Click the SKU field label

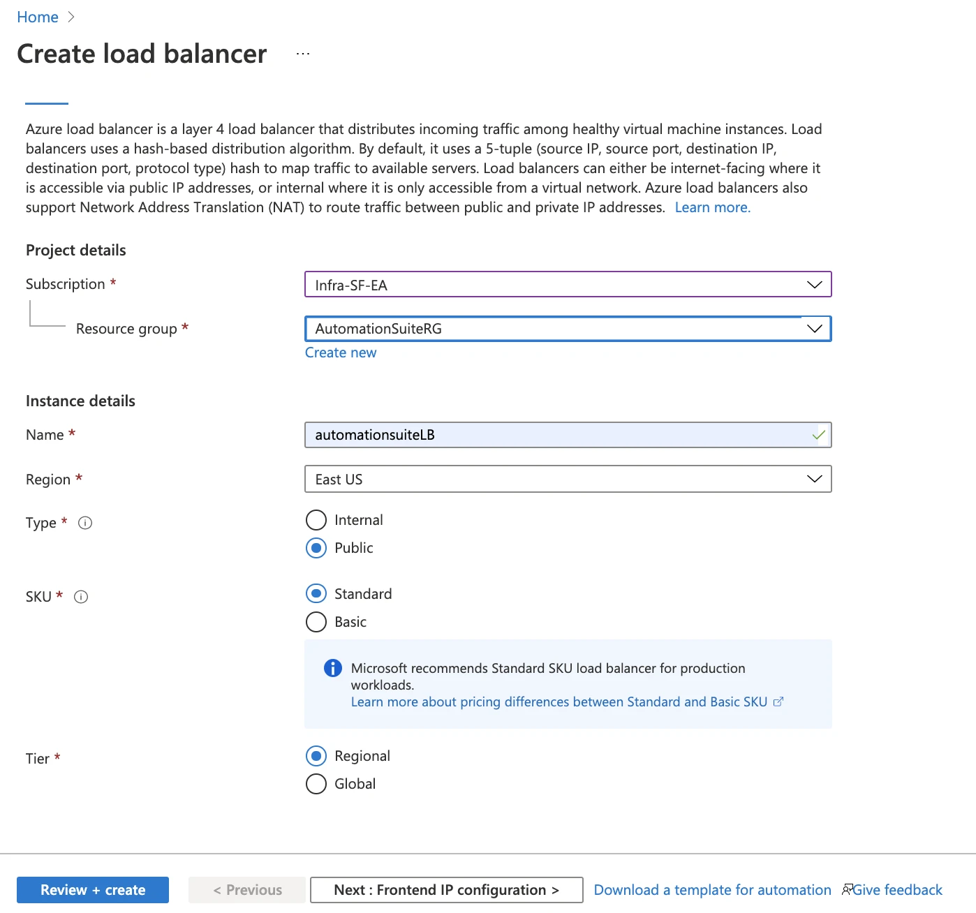pyautogui.click(x=38, y=597)
